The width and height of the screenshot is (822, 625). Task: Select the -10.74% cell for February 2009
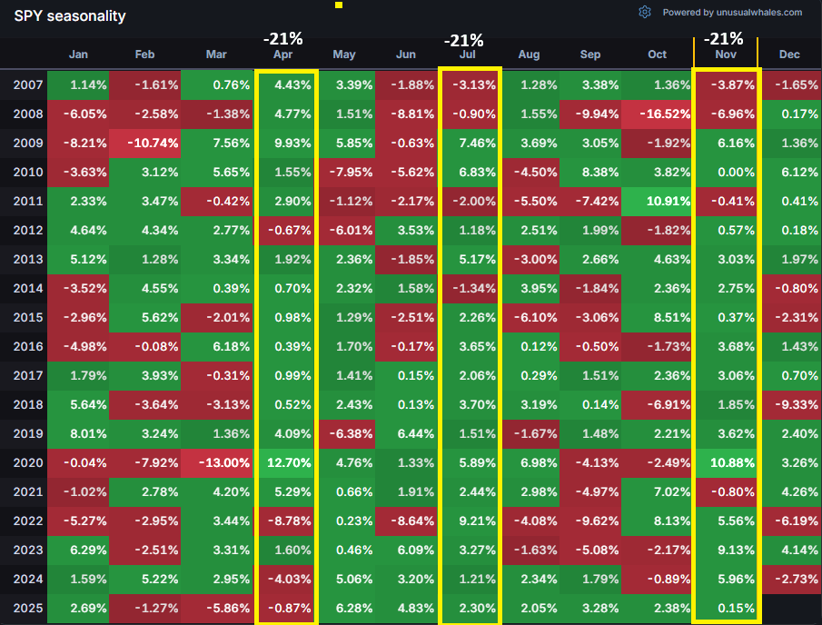point(144,144)
